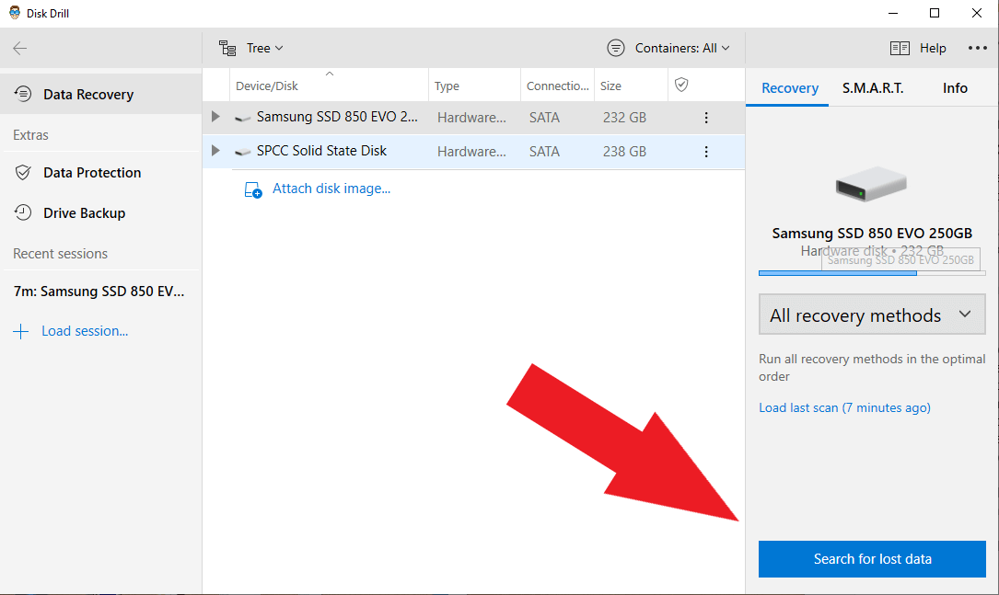Click the SATA cell of SPCC row

pyautogui.click(x=545, y=152)
